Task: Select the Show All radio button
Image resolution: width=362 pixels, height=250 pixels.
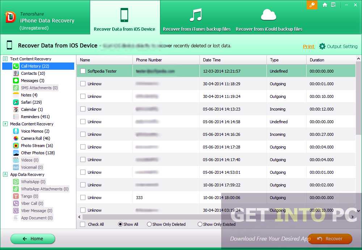Action: 120,224
